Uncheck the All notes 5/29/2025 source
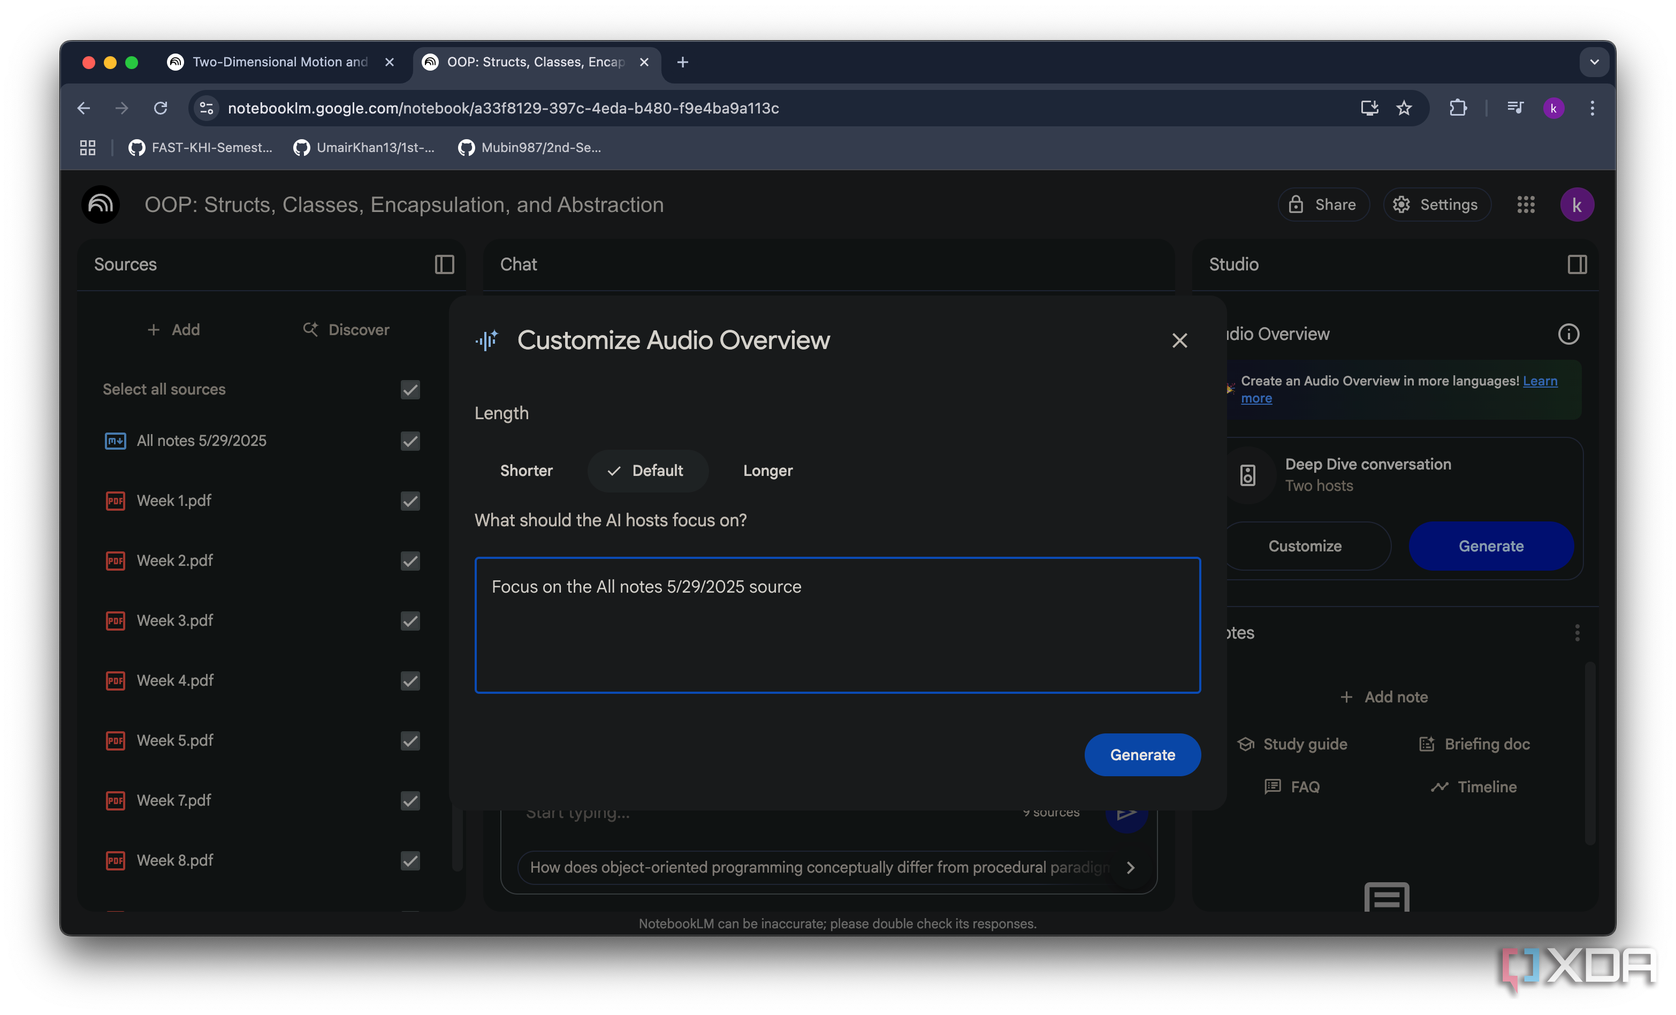Viewport: 1676px width, 1015px height. [410, 441]
